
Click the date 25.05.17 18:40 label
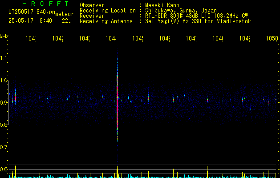(30, 21)
